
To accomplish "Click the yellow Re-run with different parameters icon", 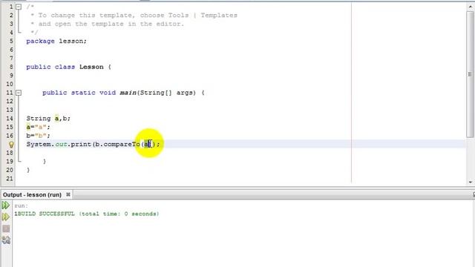I will pyautogui.click(x=6, y=217).
